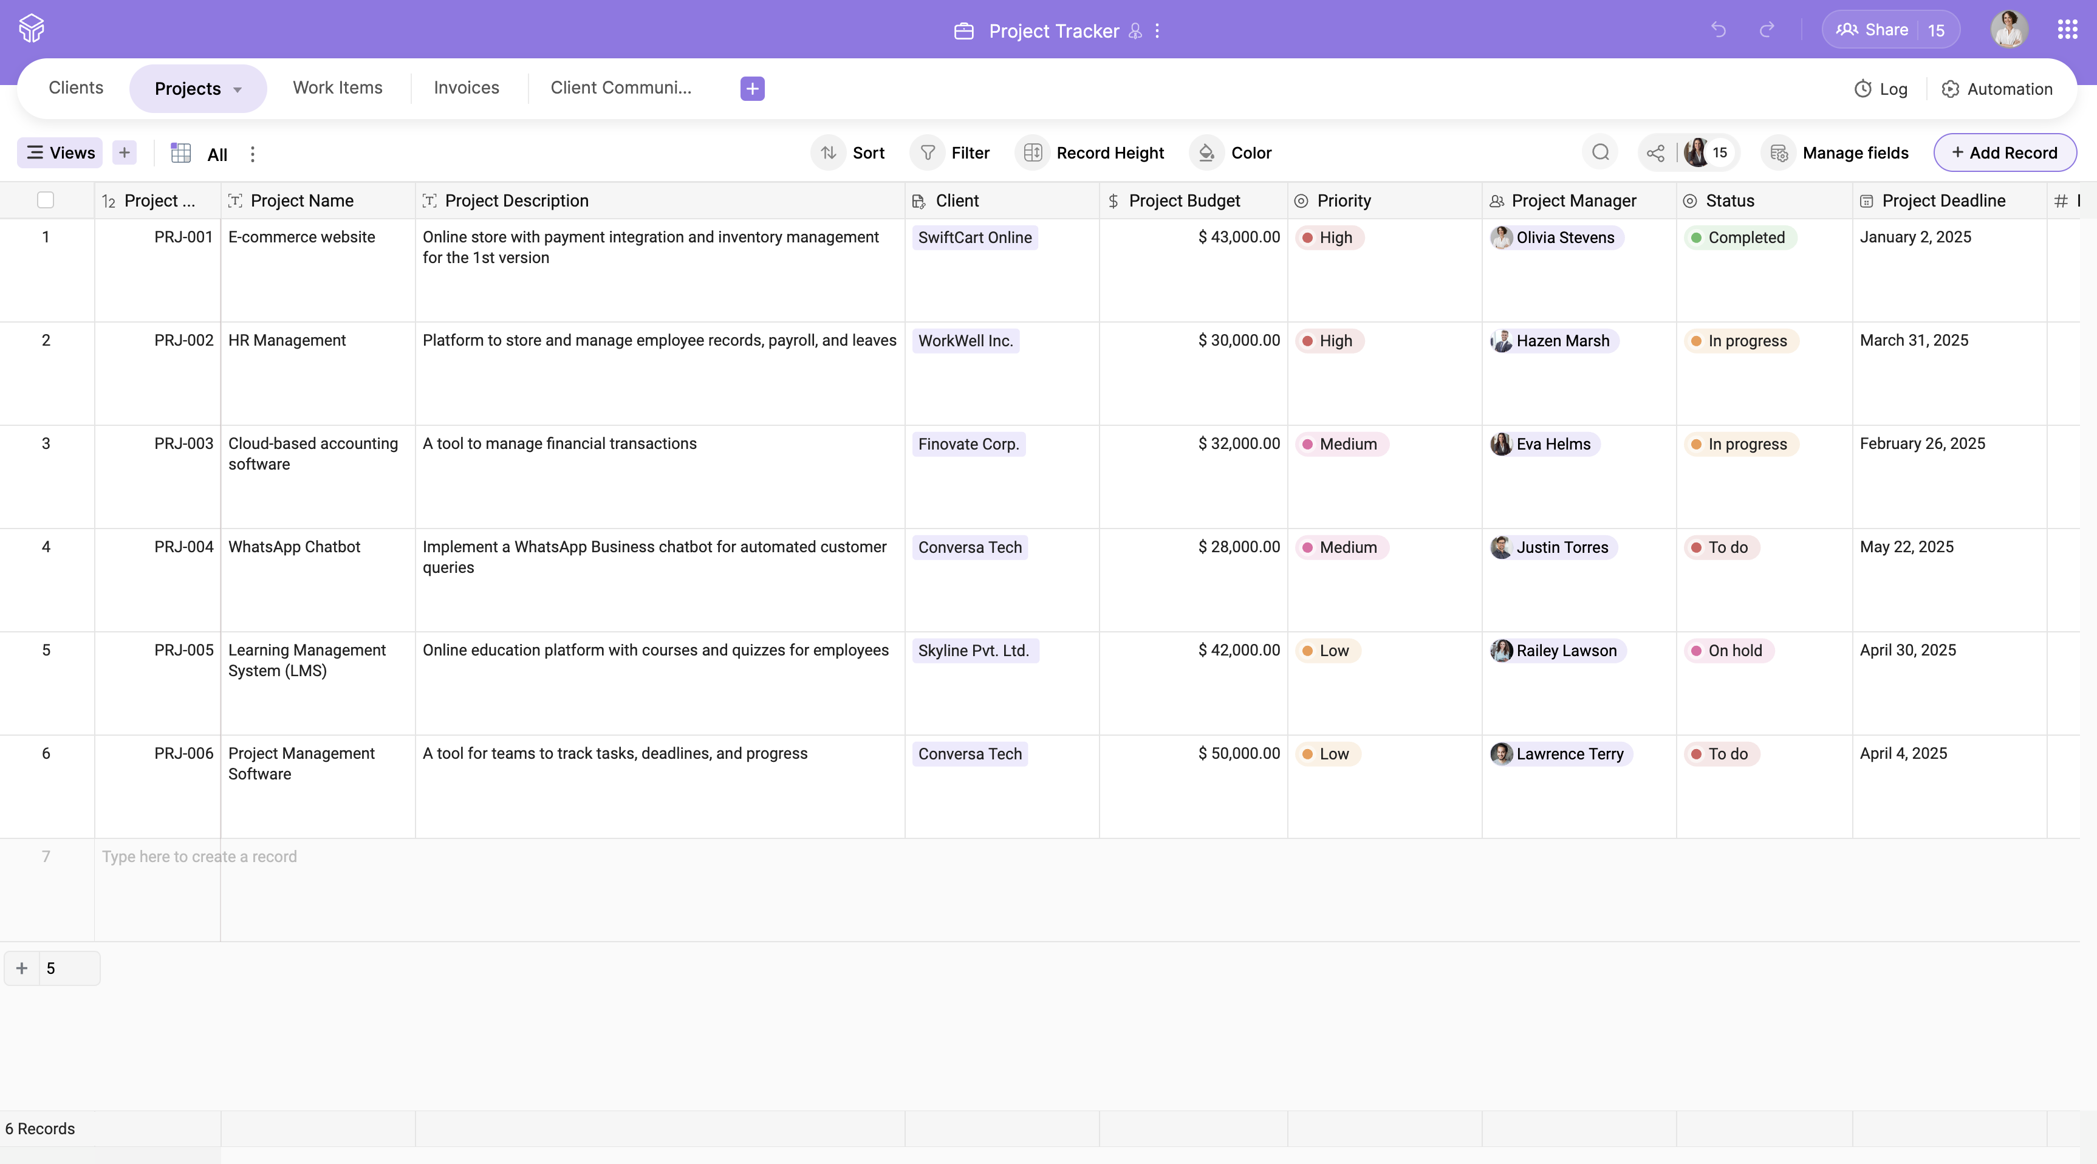2097x1164 pixels.
Task: Click the briefcase icon beside Project Tracker
Action: [964, 31]
